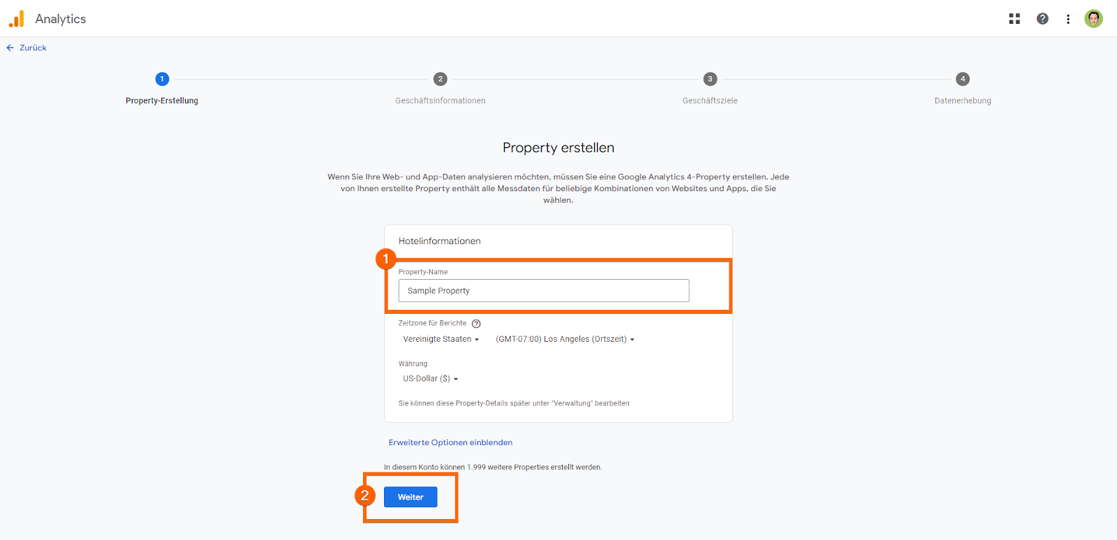Click the back arrow next to Zurück
The width and height of the screenshot is (1117, 540).
coord(10,48)
